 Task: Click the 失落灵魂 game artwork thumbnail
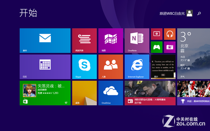30,90
